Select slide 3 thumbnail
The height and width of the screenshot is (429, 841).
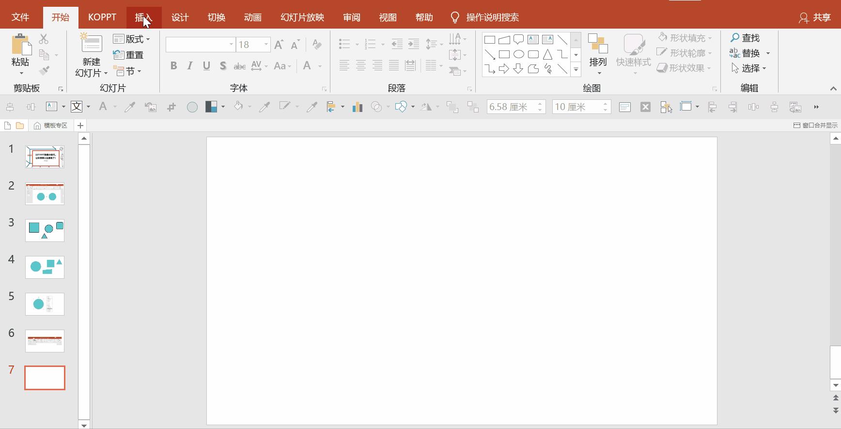click(45, 230)
